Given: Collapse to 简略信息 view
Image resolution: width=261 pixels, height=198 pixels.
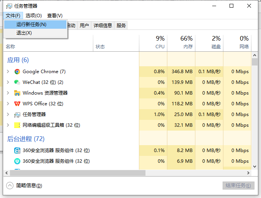Looking at the screenshot, I should [10, 185].
